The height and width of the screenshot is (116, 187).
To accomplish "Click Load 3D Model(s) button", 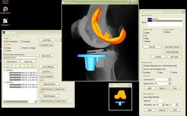I will point(46,76).
